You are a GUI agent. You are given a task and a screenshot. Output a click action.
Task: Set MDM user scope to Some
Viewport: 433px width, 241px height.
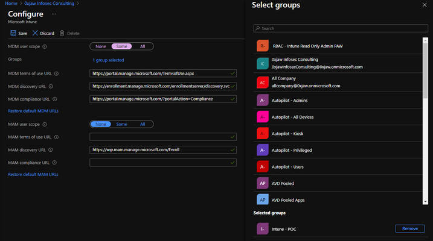(x=121, y=46)
